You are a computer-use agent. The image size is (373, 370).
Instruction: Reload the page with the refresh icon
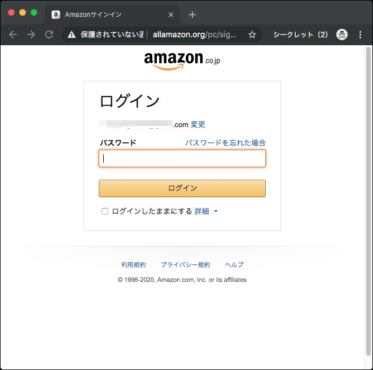[49, 34]
